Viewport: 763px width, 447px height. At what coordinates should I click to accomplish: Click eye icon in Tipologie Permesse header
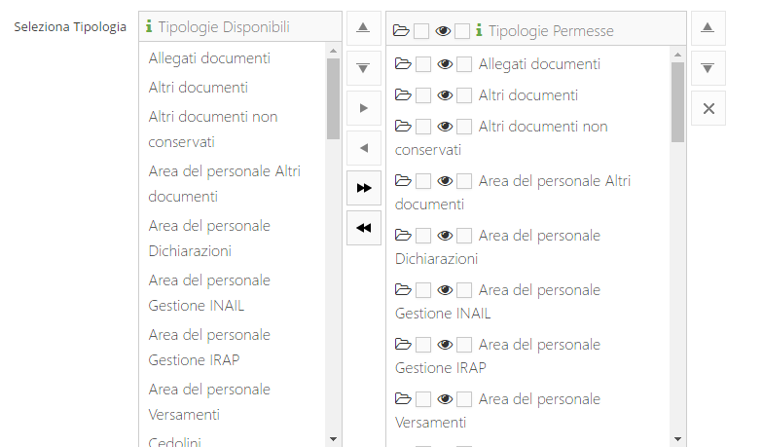[443, 31]
